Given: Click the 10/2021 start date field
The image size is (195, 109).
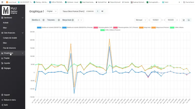Looking at the screenshot, I should (x=155, y=20).
